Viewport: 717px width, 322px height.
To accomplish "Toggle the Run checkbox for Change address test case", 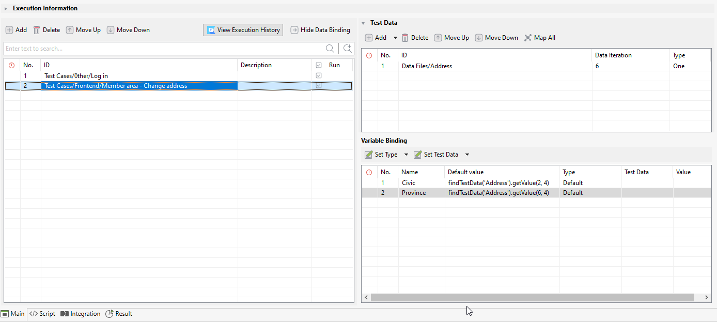I will coord(319,85).
